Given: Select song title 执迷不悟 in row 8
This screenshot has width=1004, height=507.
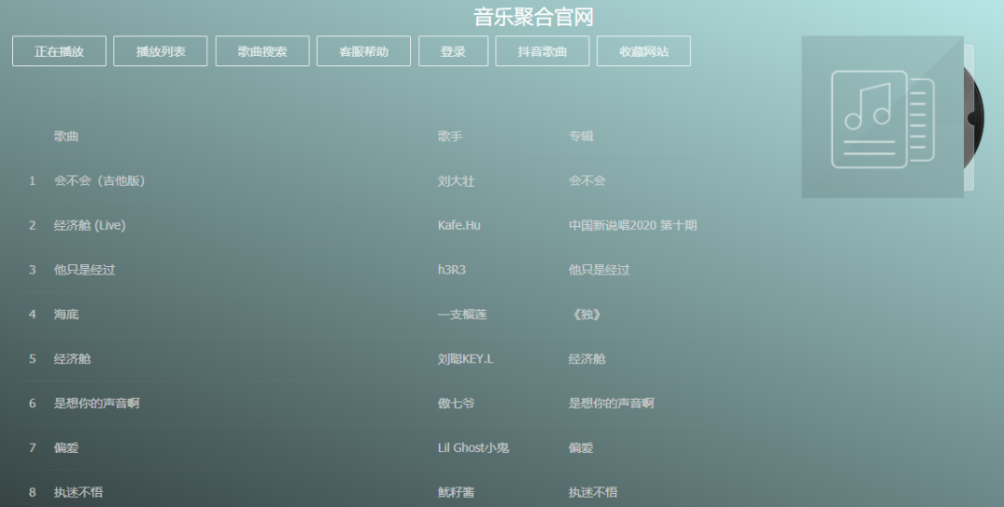Looking at the screenshot, I should [79, 492].
